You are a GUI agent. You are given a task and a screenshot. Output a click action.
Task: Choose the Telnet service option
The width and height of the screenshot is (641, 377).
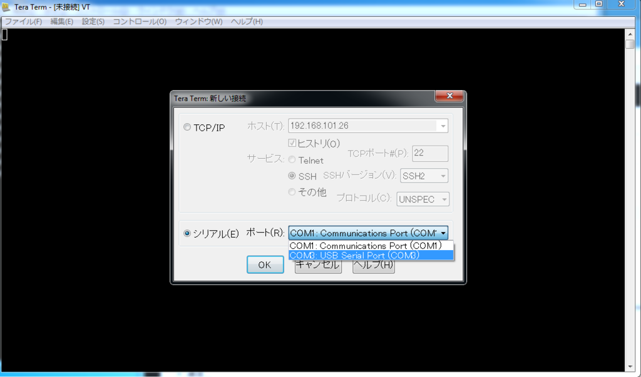(292, 159)
